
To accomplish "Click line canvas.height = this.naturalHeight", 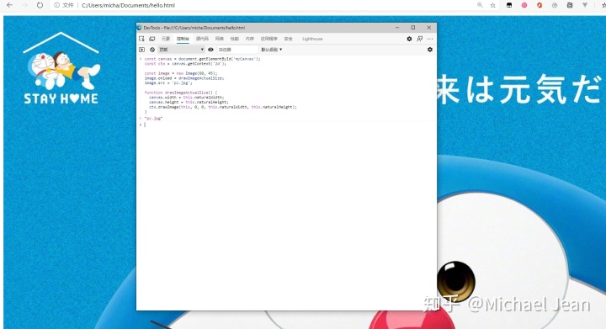I will tap(189, 102).
